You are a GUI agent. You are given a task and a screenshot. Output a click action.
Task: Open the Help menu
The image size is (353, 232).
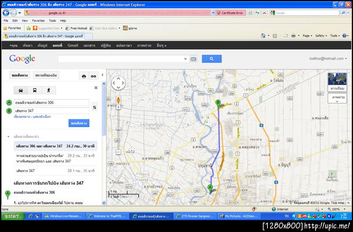point(63,21)
